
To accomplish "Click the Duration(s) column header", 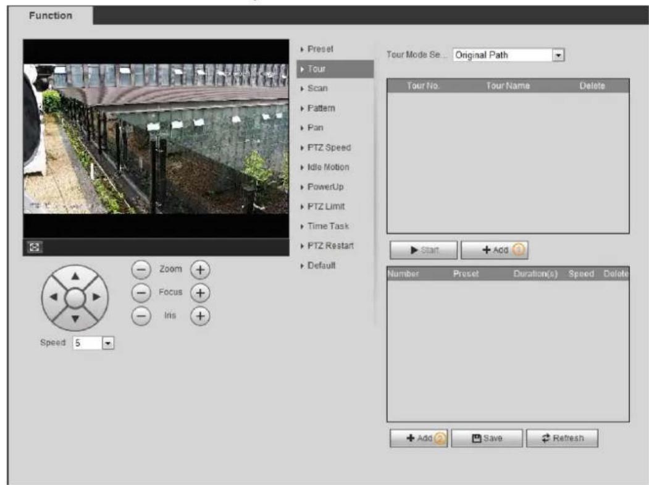I will pyautogui.click(x=535, y=274).
